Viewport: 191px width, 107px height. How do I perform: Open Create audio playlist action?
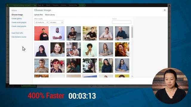pyautogui.click(x=19, y=23)
